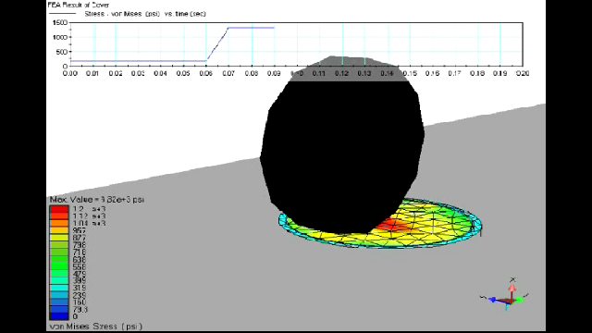592x333 pixels.
Task: Click the 79.8 legend value
Action: tap(80, 309)
